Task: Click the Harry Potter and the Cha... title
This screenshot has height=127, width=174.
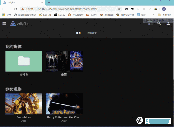Action: (64, 117)
